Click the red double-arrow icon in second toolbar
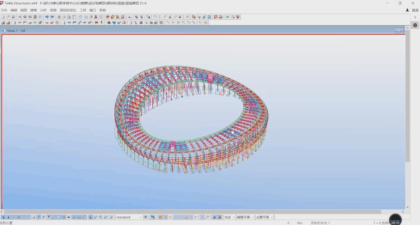The height and width of the screenshot is (225, 420). (96, 23)
